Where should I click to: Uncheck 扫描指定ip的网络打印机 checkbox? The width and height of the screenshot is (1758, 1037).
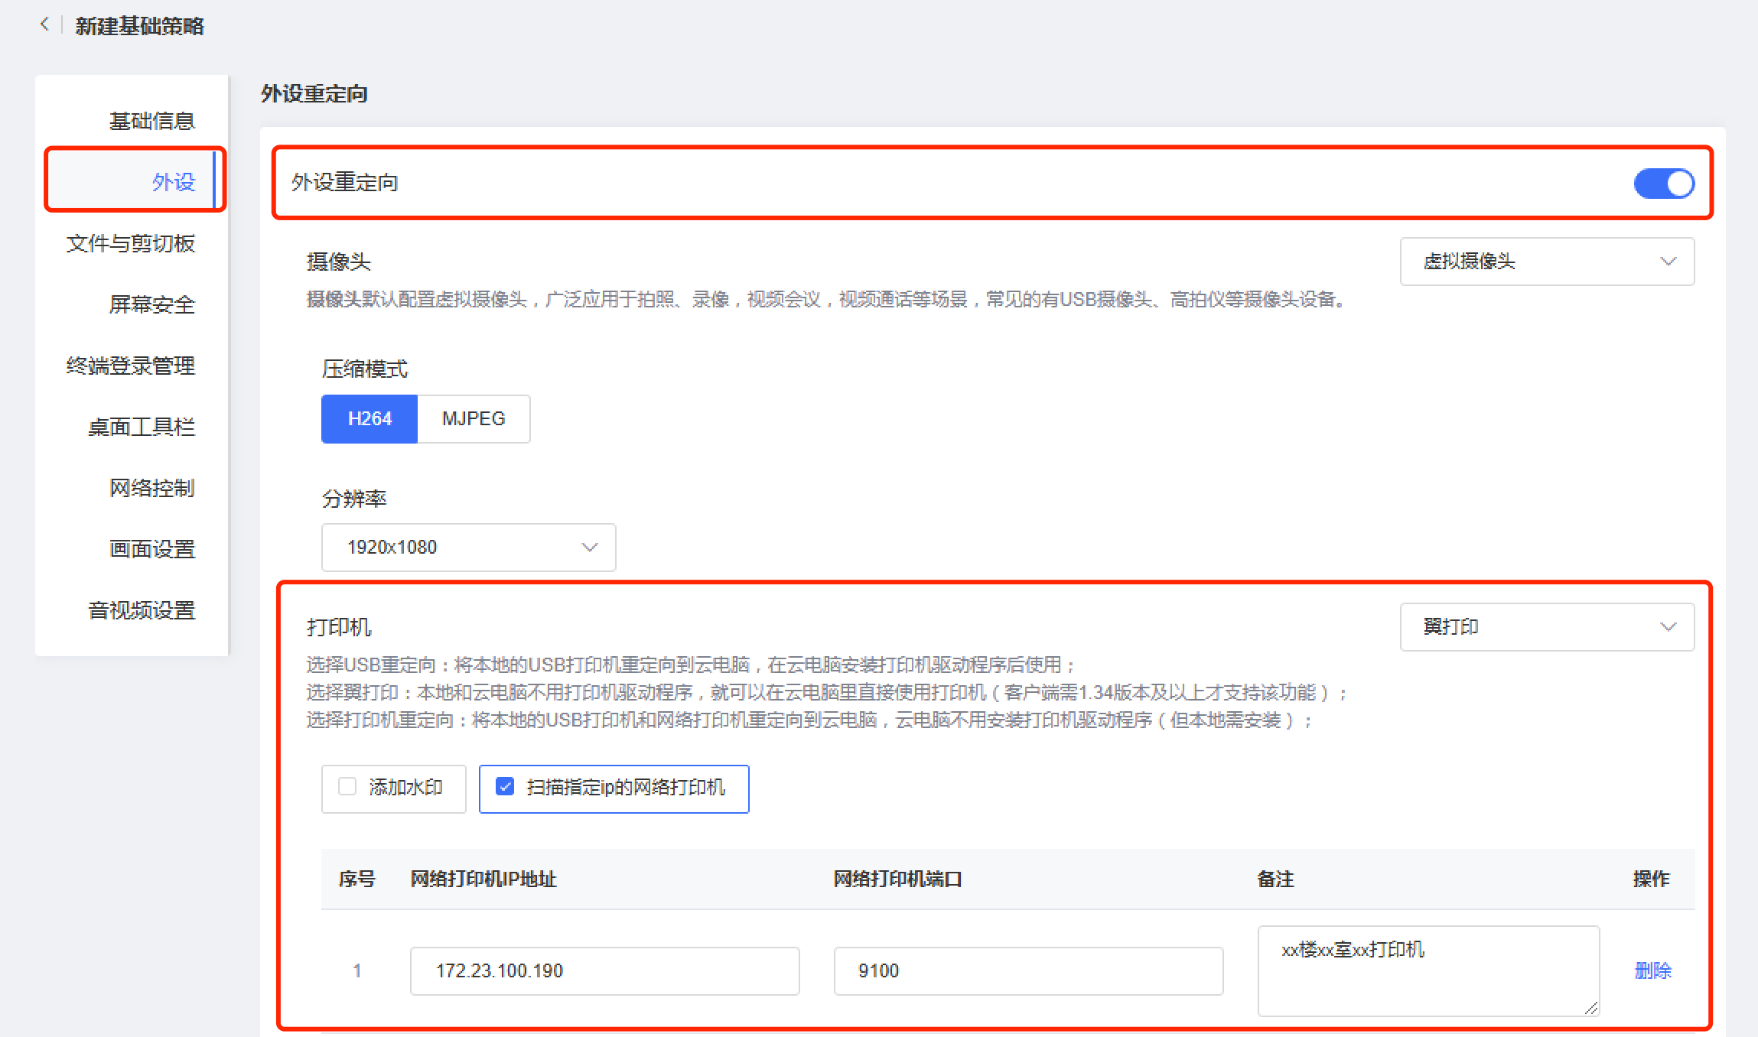click(x=505, y=787)
